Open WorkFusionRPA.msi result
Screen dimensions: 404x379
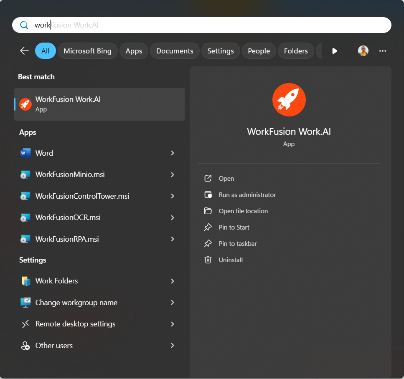[99, 239]
